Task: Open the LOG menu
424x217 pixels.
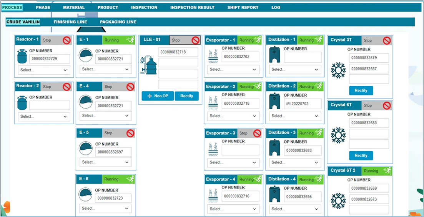Action: coord(276,8)
